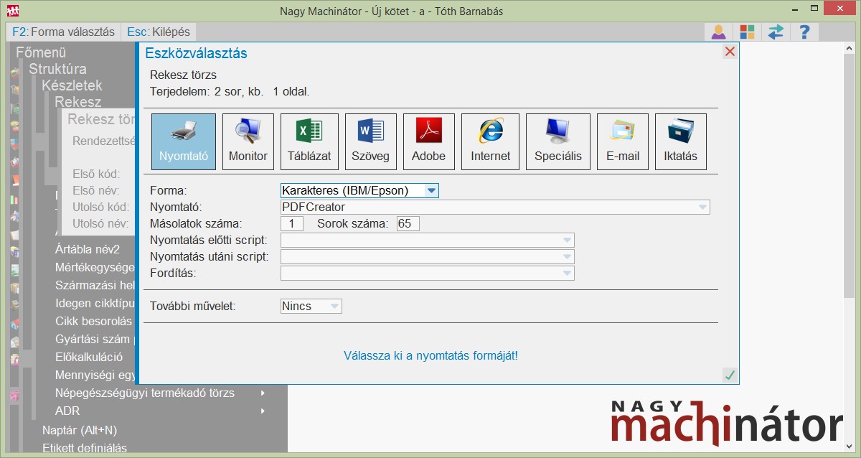This screenshot has width=861, height=458.
Task: Choose the Internet browser output
Action: 490,141
